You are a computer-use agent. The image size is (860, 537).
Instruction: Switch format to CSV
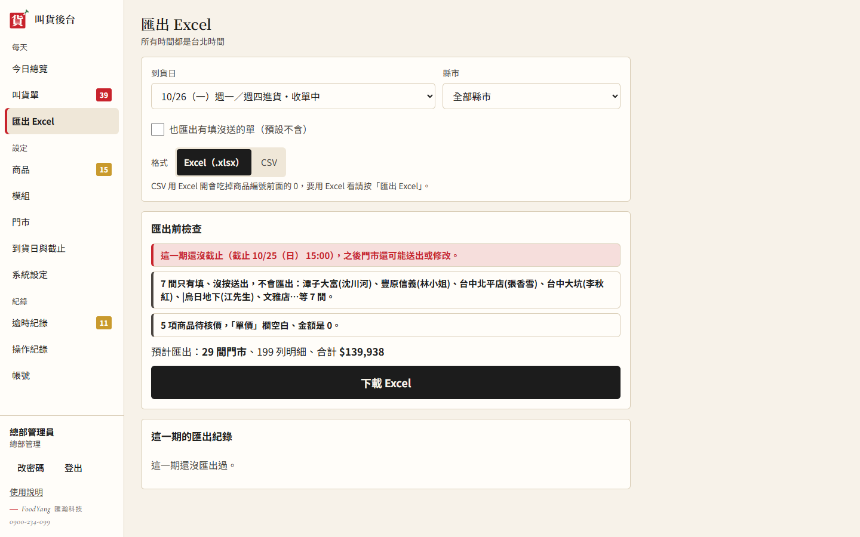(269, 162)
